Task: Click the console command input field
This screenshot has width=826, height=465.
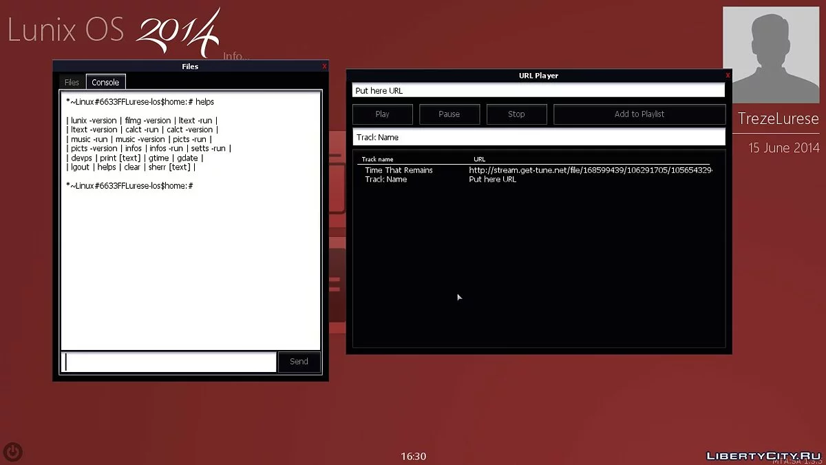Action: 169,361
